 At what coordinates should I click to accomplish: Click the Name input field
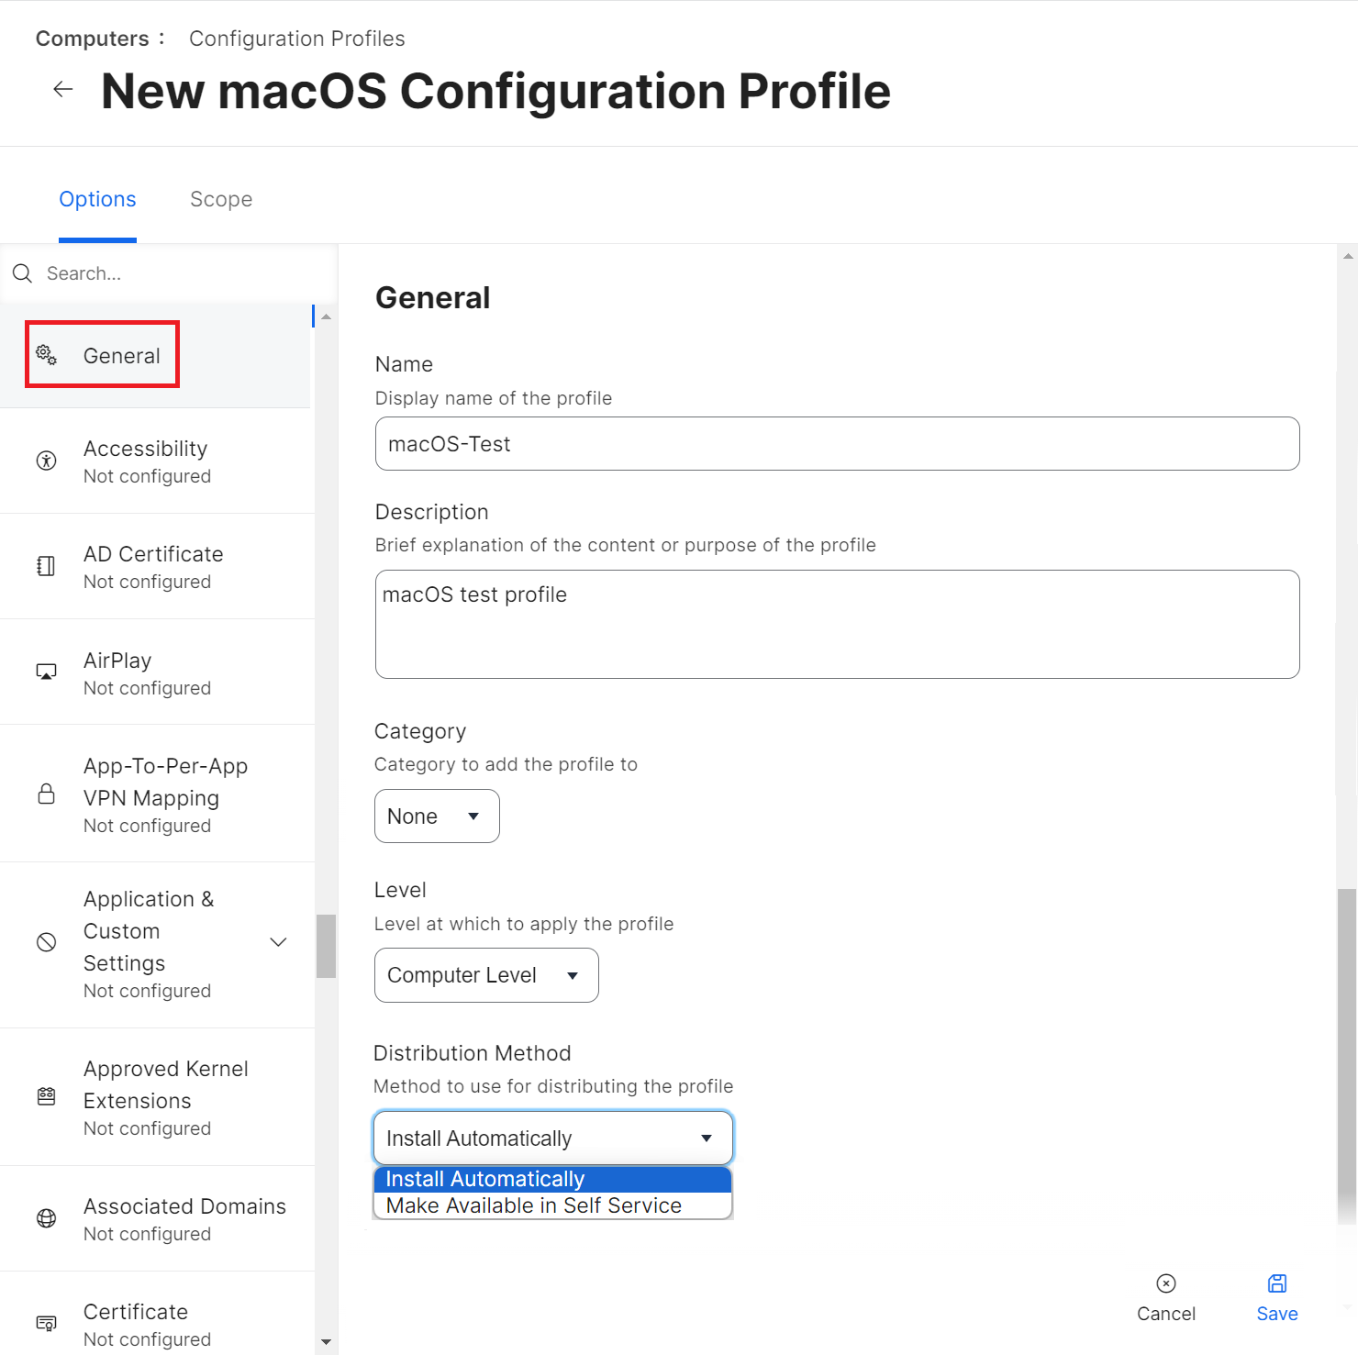point(837,444)
